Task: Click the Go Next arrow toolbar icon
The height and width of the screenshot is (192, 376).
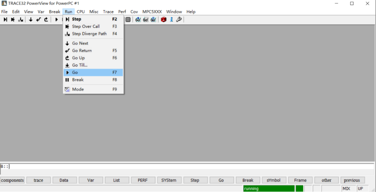Action: [x=31, y=19]
